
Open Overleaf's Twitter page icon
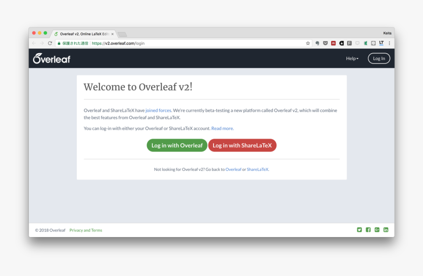pyautogui.click(x=360, y=230)
